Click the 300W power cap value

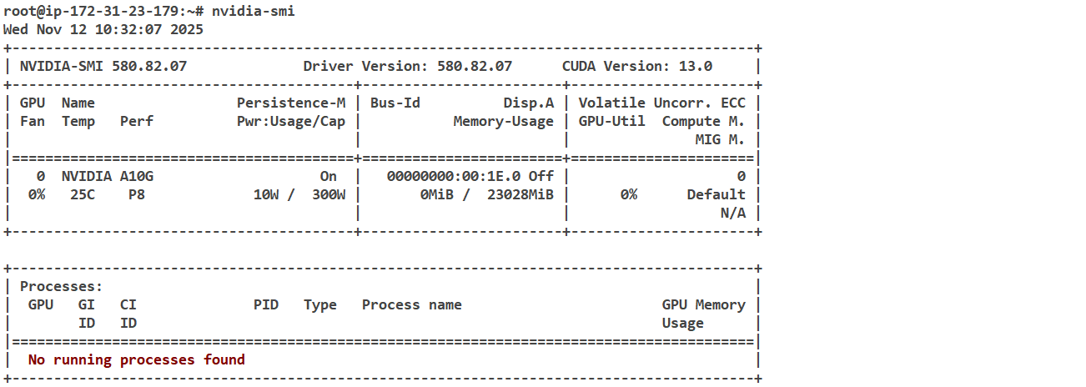click(328, 194)
